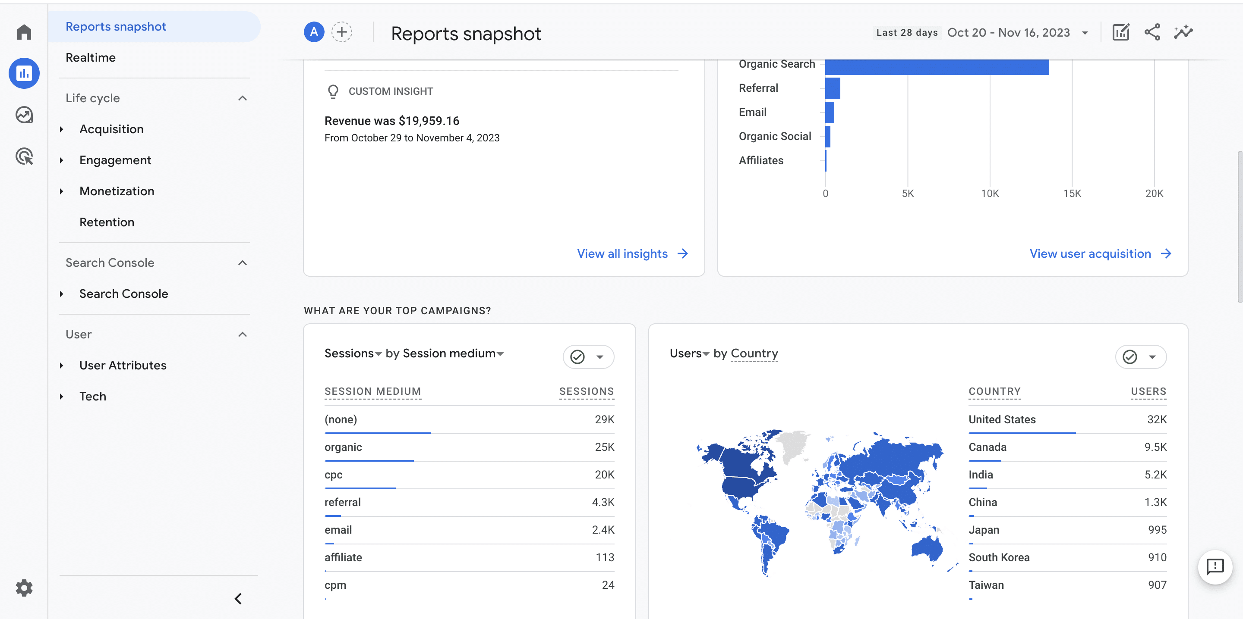Click the arrow beside View all insights
1243x619 pixels.
682,253
